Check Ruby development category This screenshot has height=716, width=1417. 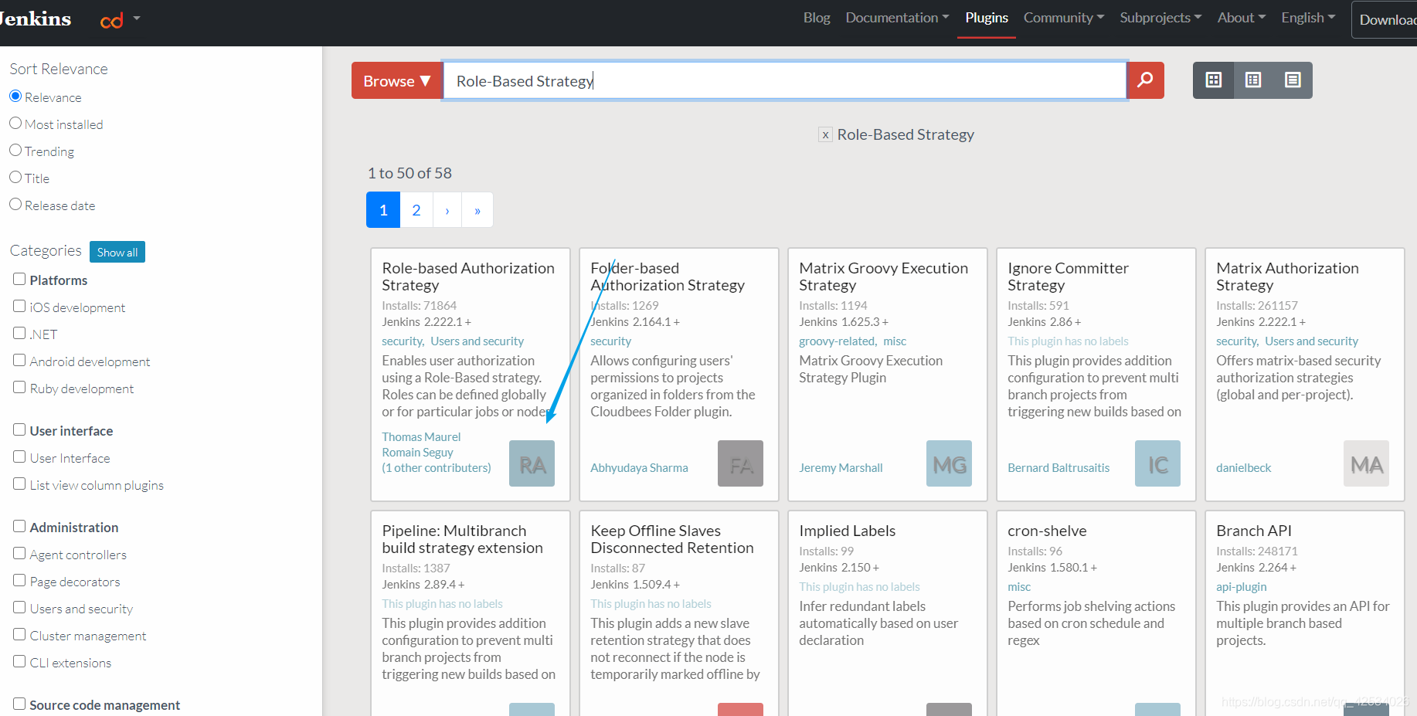(x=19, y=387)
